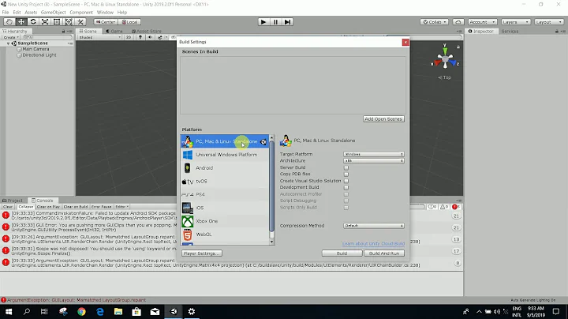Click the error count icon in Console
The image size is (568, 319).
[x=456, y=207]
